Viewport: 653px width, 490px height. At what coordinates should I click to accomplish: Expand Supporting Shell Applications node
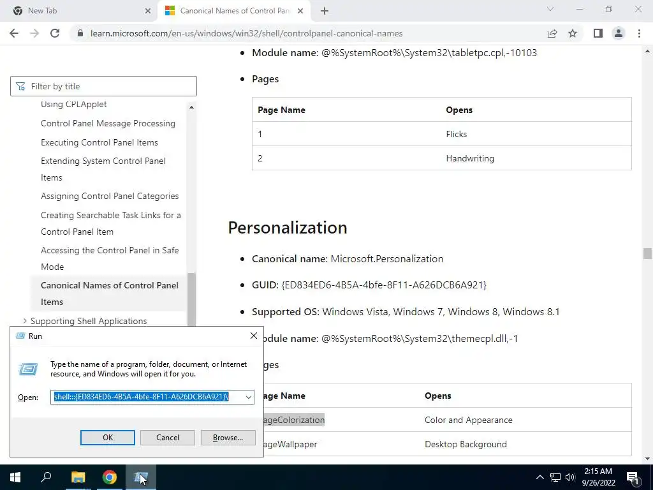click(x=25, y=321)
